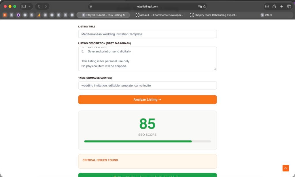Viewport: 295px width, 177px height.
Task: Click the green SEO score progress bar
Action: click(x=138, y=141)
